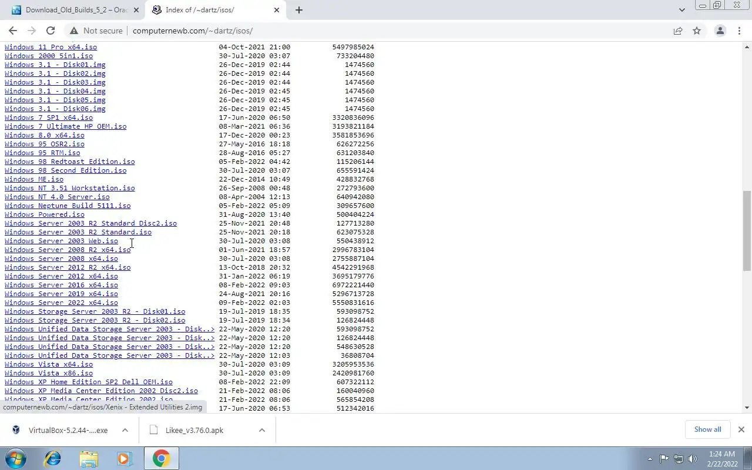Open the Chrome profile avatar
The height and width of the screenshot is (470, 752).
click(x=720, y=31)
